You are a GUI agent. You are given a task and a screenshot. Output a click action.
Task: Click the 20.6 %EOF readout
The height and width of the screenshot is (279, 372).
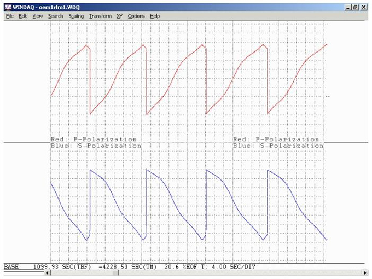coord(181,266)
